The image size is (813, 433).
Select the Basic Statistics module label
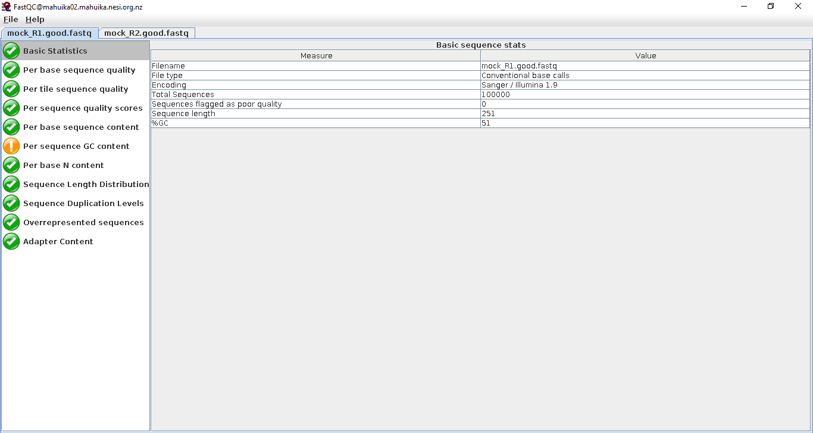click(55, 51)
